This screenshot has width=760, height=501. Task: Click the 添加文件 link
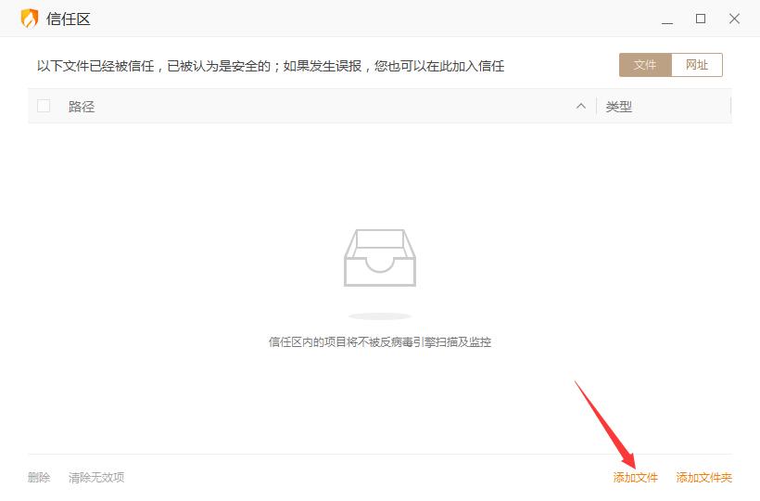pyautogui.click(x=635, y=478)
